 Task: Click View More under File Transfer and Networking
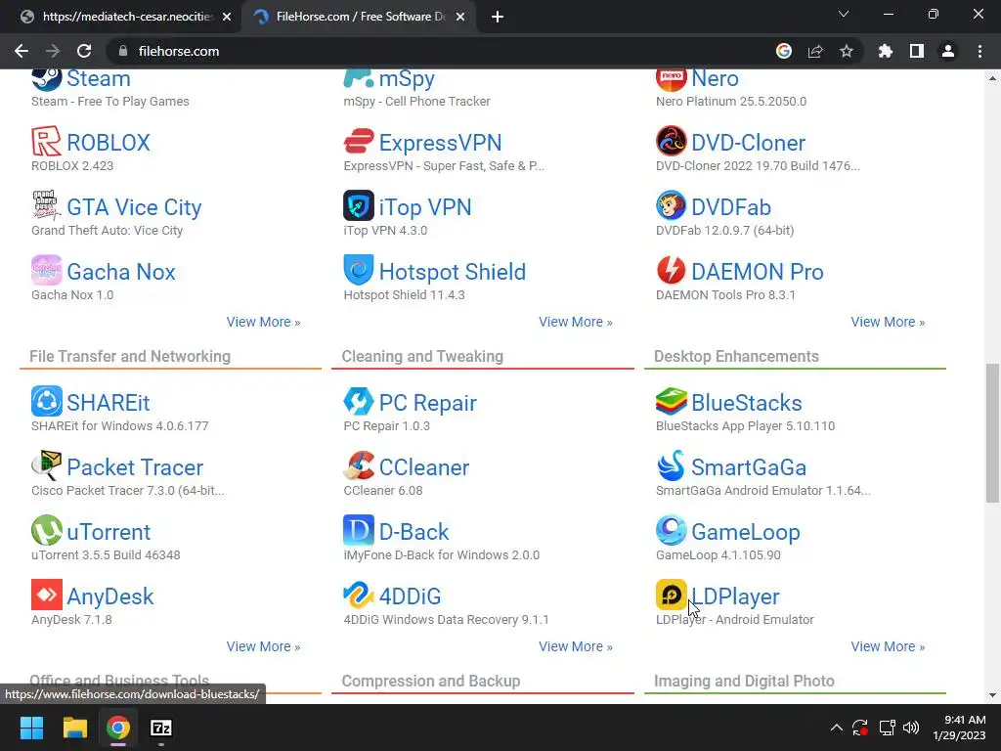[263, 646]
